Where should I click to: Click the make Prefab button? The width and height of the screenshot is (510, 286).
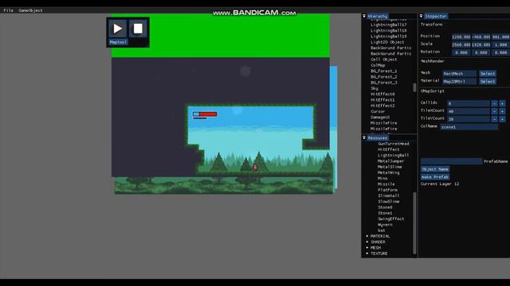coord(435,177)
